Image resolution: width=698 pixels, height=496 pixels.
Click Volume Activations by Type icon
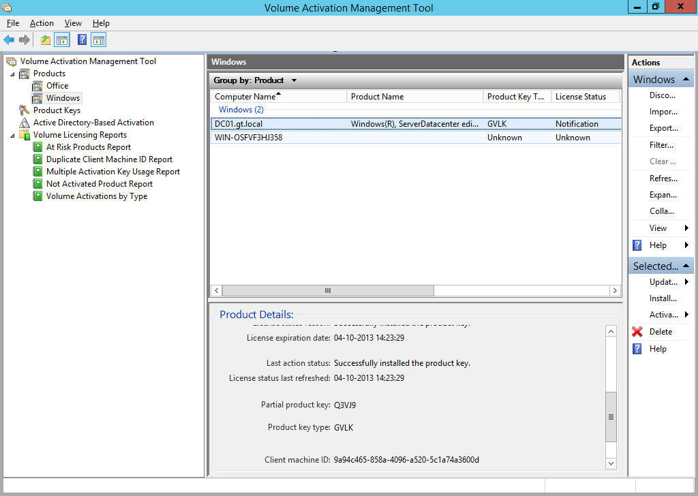point(38,196)
